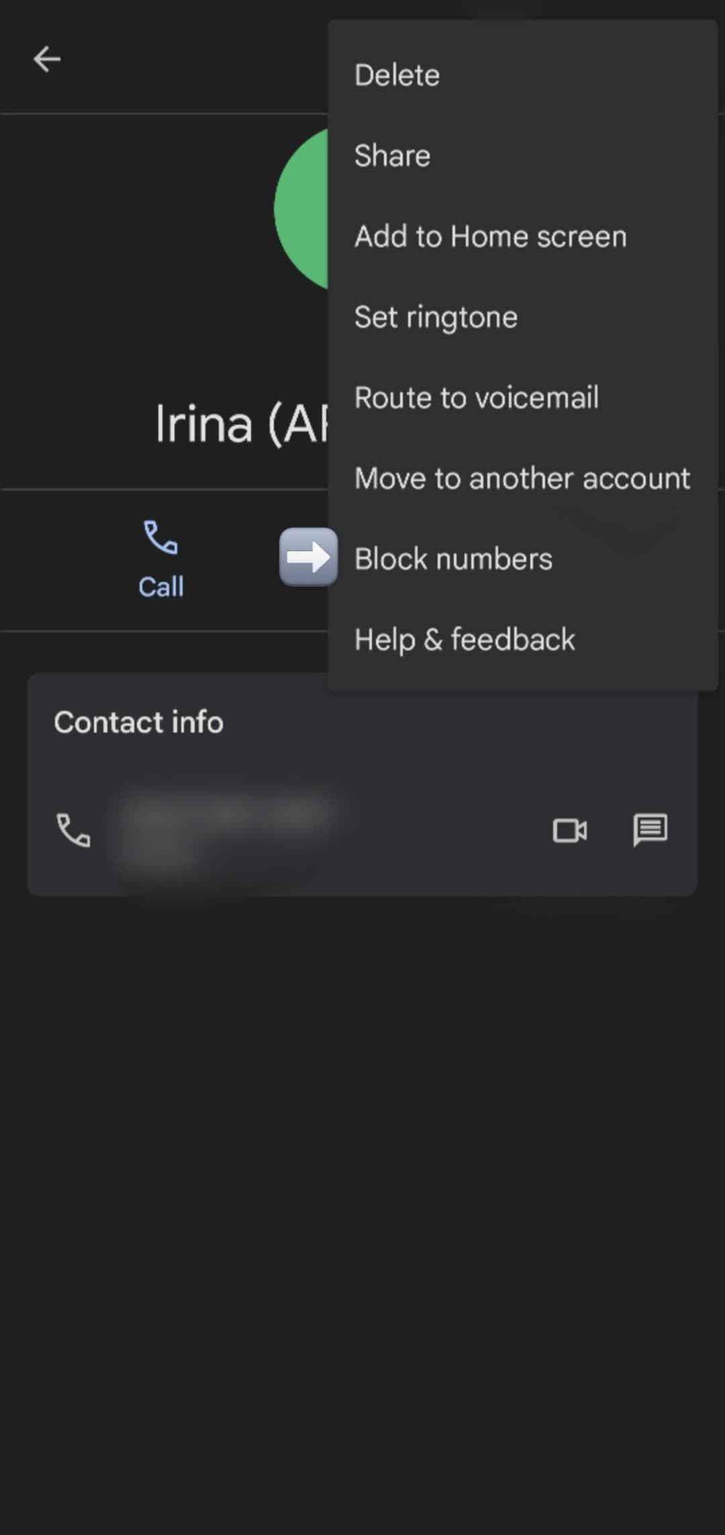This screenshot has width=725, height=1535.
Task: Open Help & feedback
Action: 465,640
